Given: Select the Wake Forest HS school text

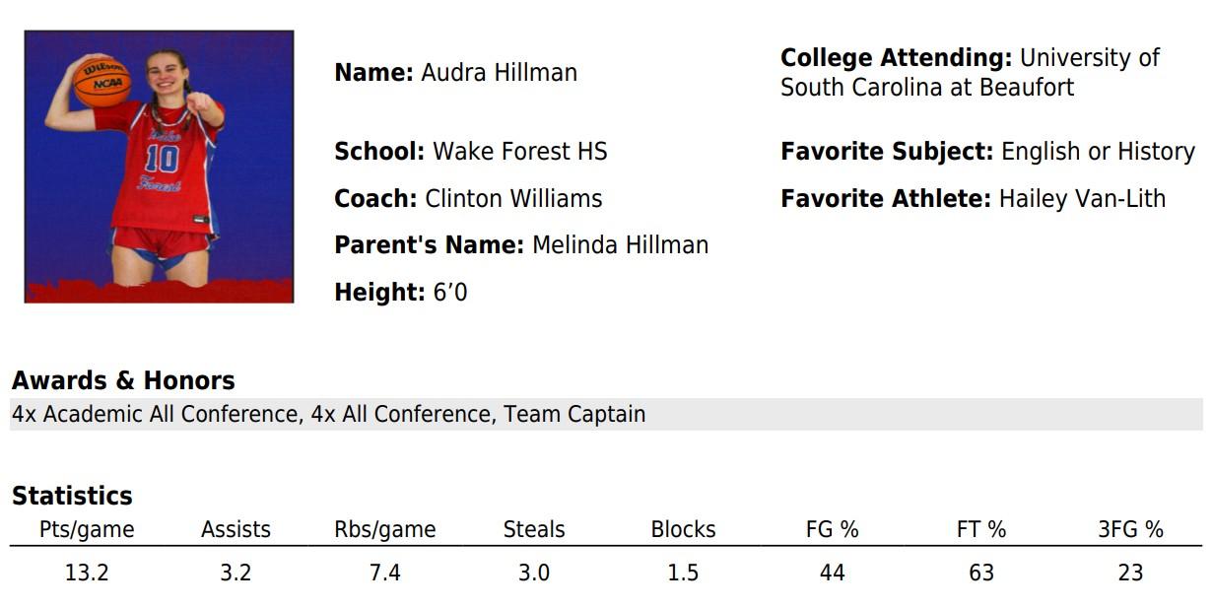Looking at the screenshot, I should pyautogui.click(x=520, y=152).
